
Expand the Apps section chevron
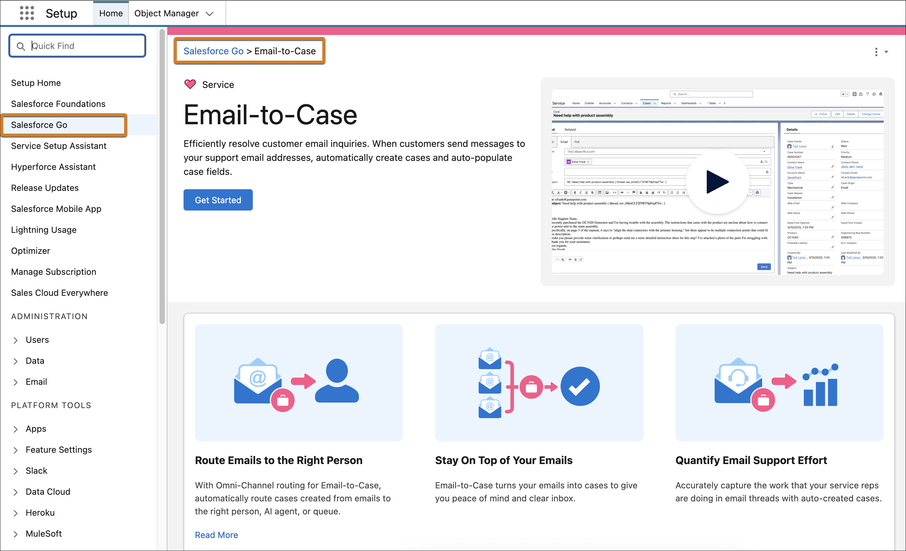pyautogui.click(x=15, y=429)
